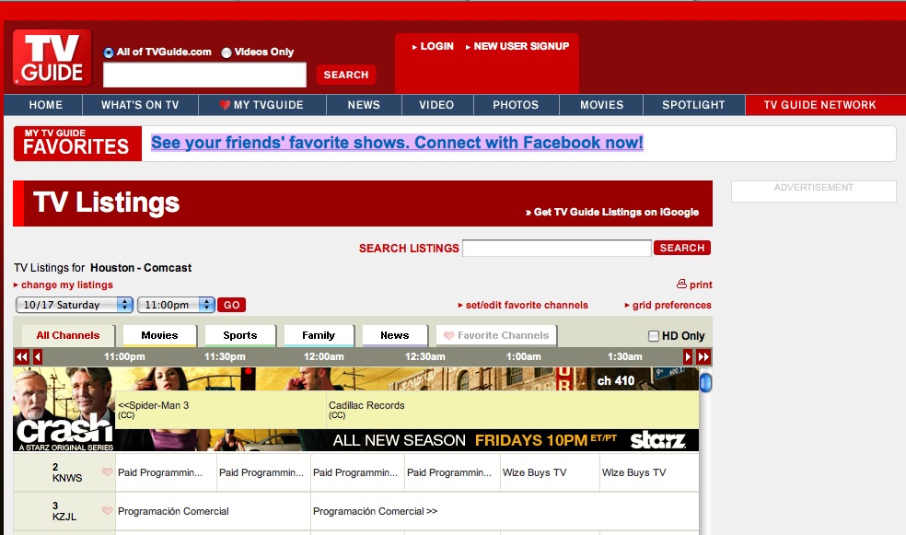Select the Videos Only radio button
Screen dimensions: 906x535
pos(226,52)
